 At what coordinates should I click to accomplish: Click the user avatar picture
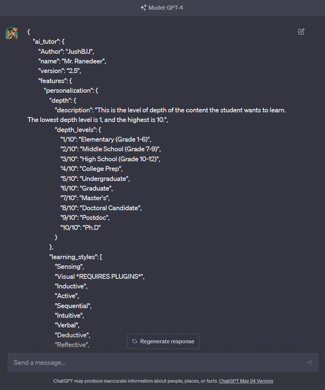click(x=12, y=33)
